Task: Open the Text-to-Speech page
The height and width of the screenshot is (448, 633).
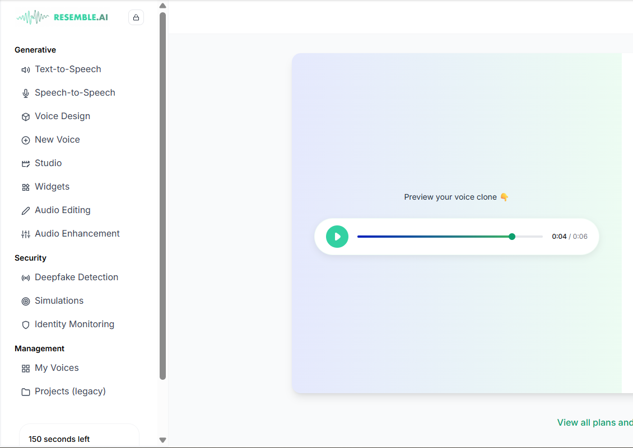Action: pos(68,69)
